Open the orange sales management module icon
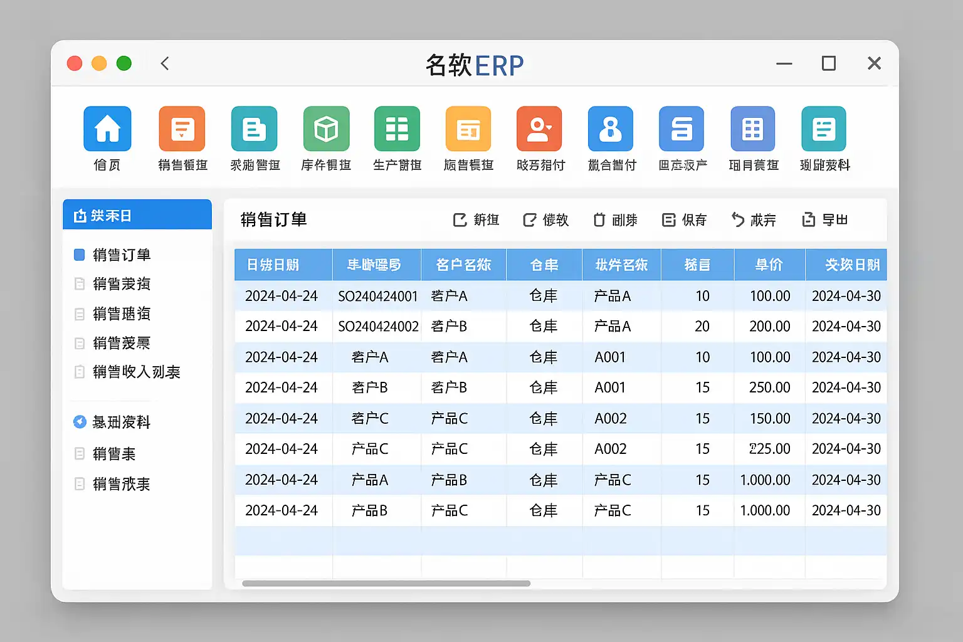Viewport: 963px width, 642px height. tap(182, 129)
